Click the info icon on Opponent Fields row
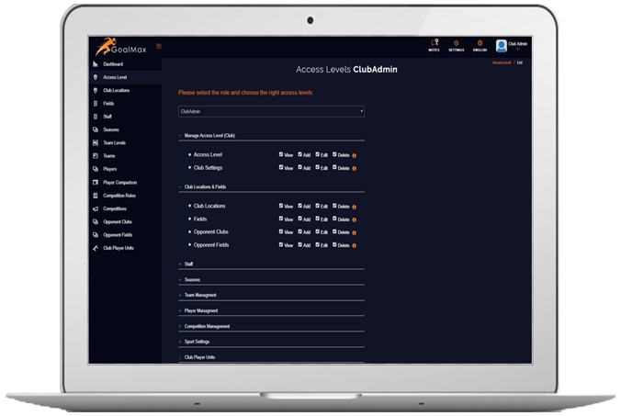Image resolution: width=621 pixels, height=416 pixels. (x=355, y=245)
